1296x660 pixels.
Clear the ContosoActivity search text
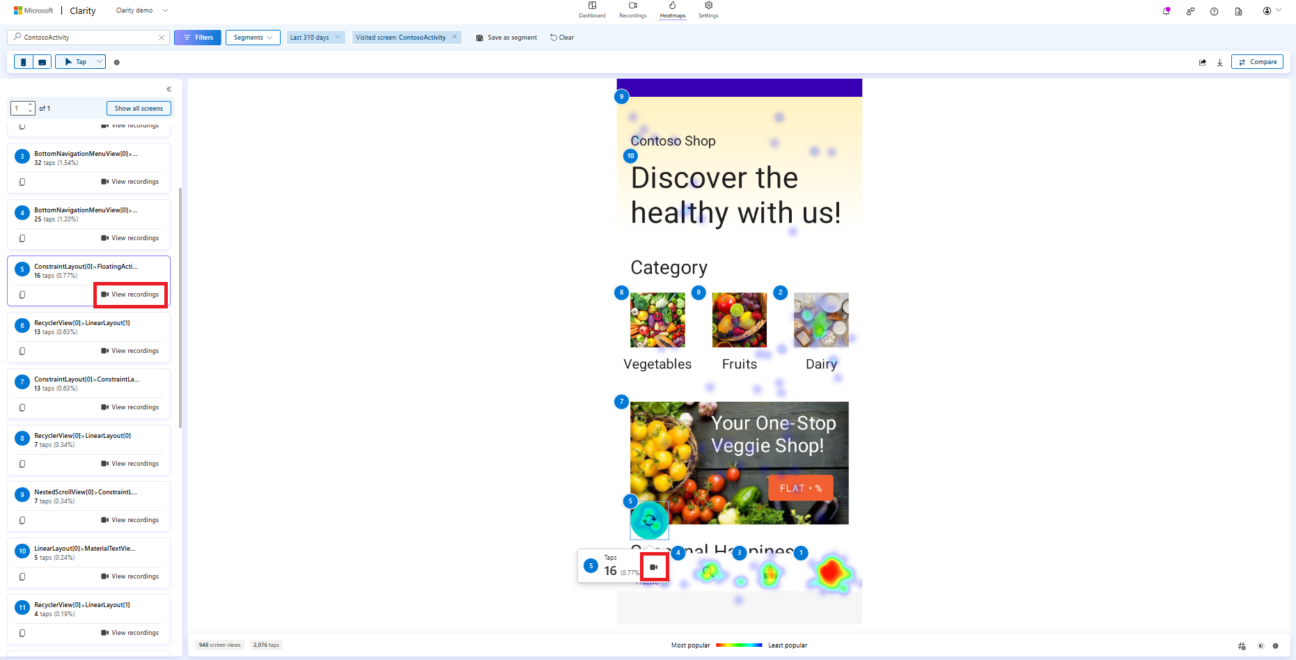click(162, 38)
